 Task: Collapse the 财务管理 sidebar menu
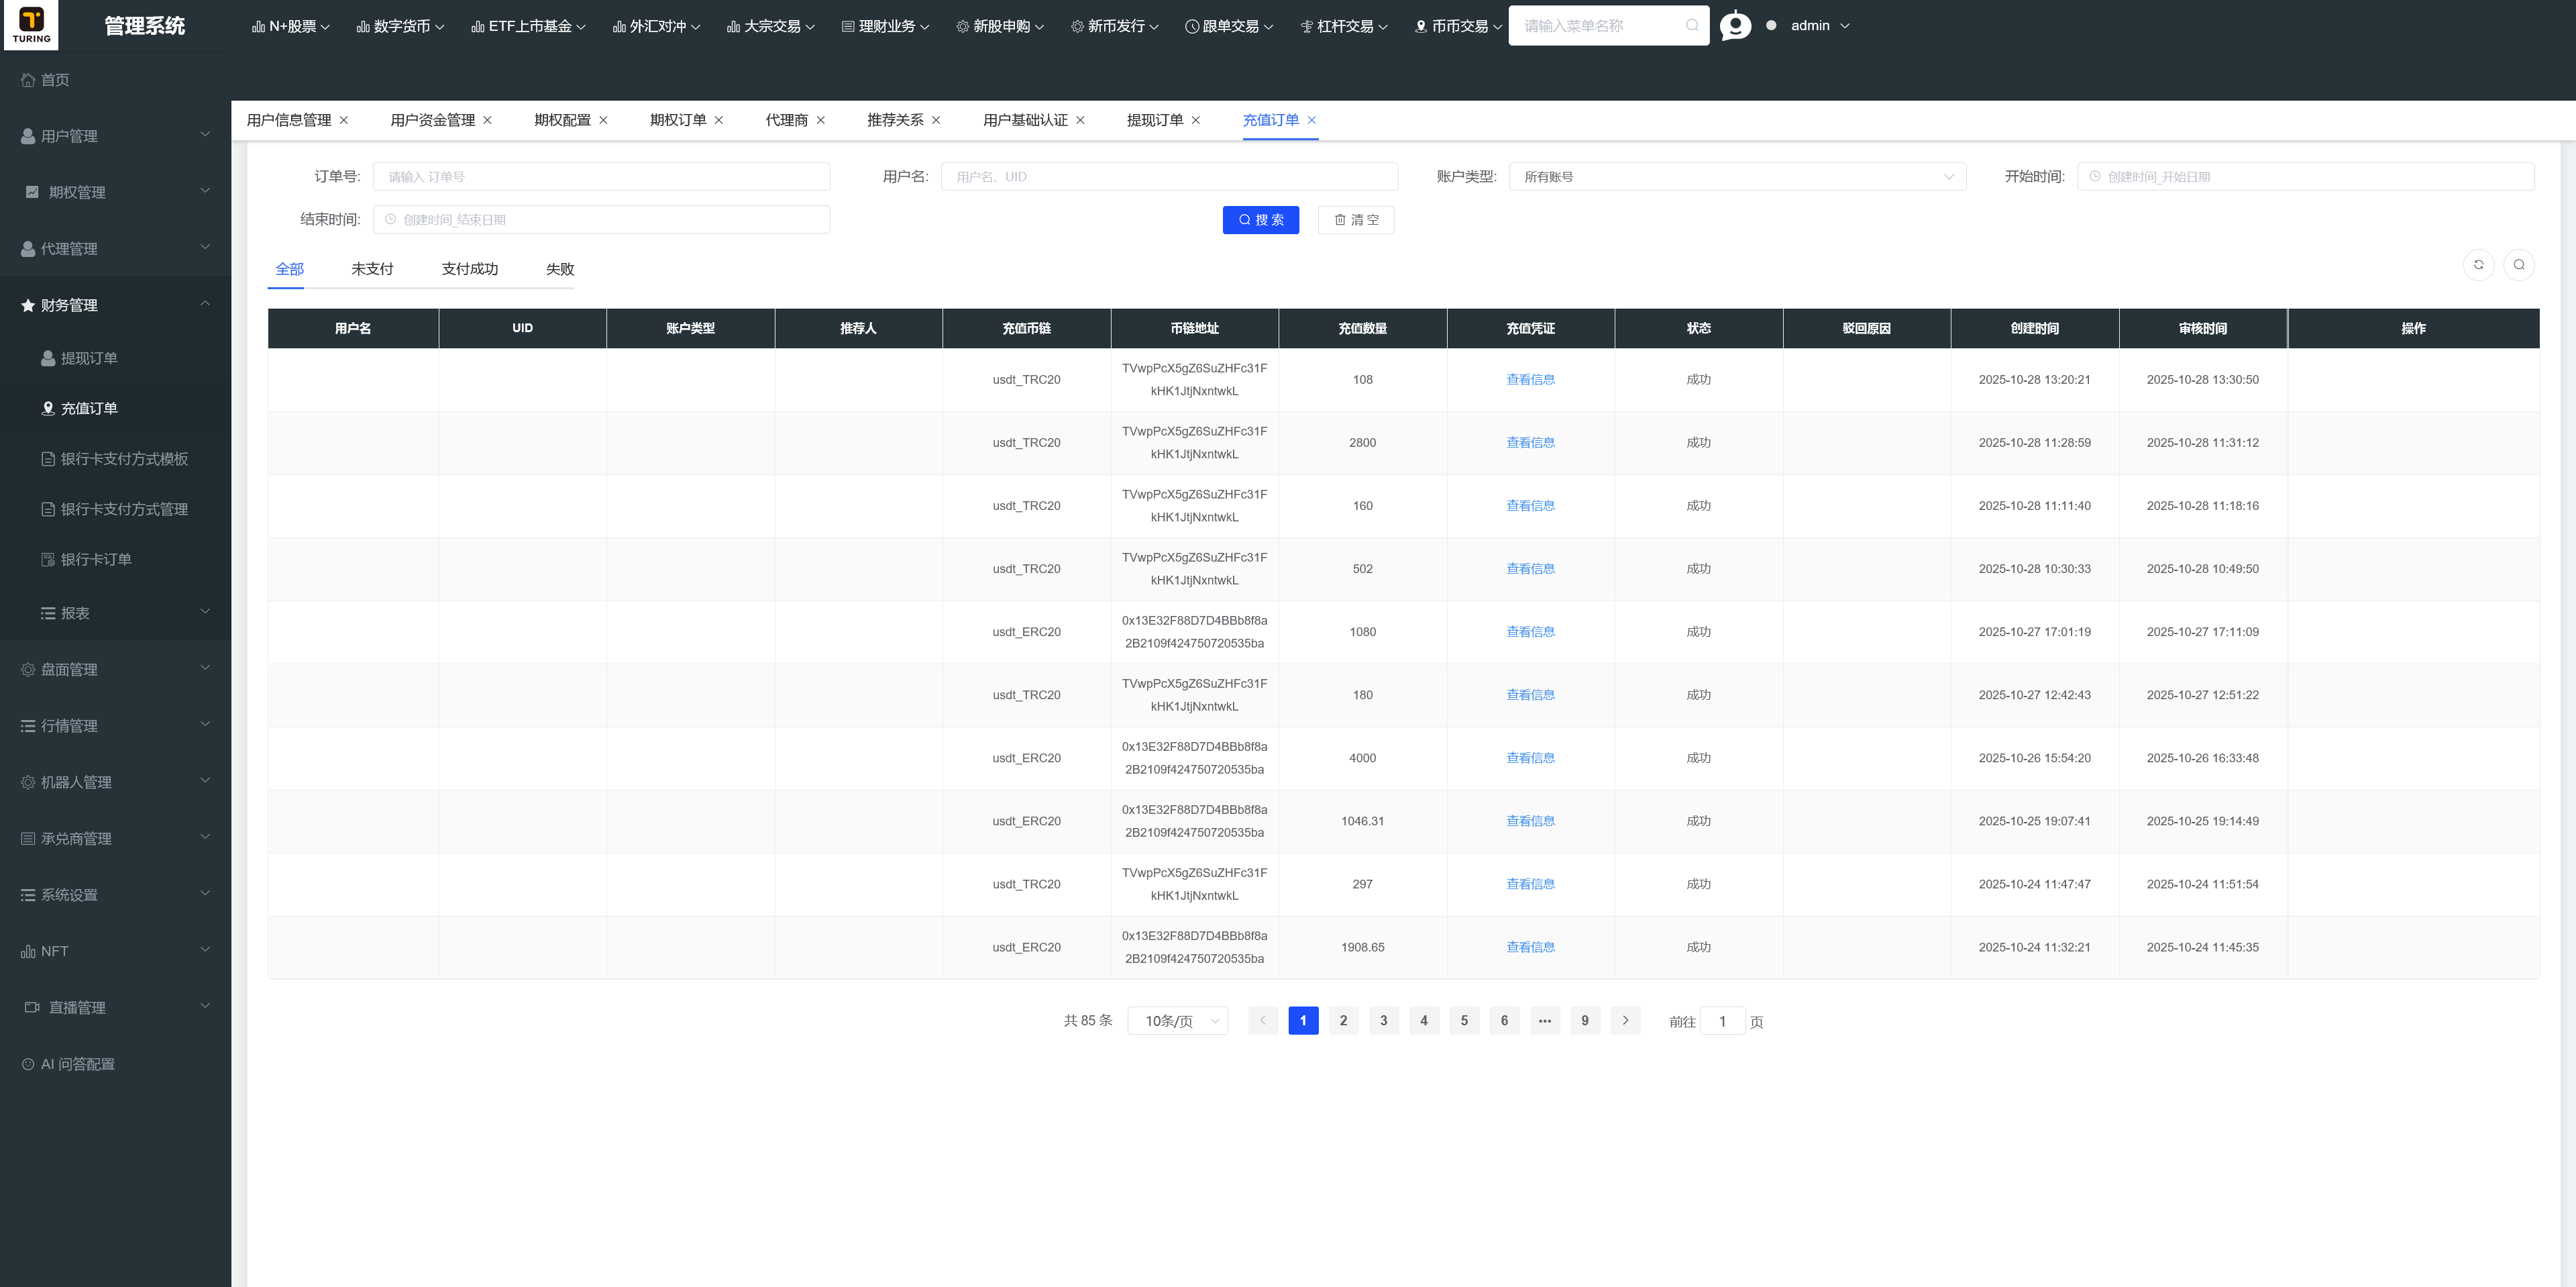point(115,305)
